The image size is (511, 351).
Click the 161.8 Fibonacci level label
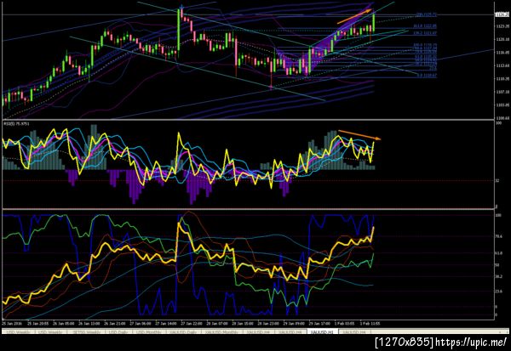click(x=425, y=26)
